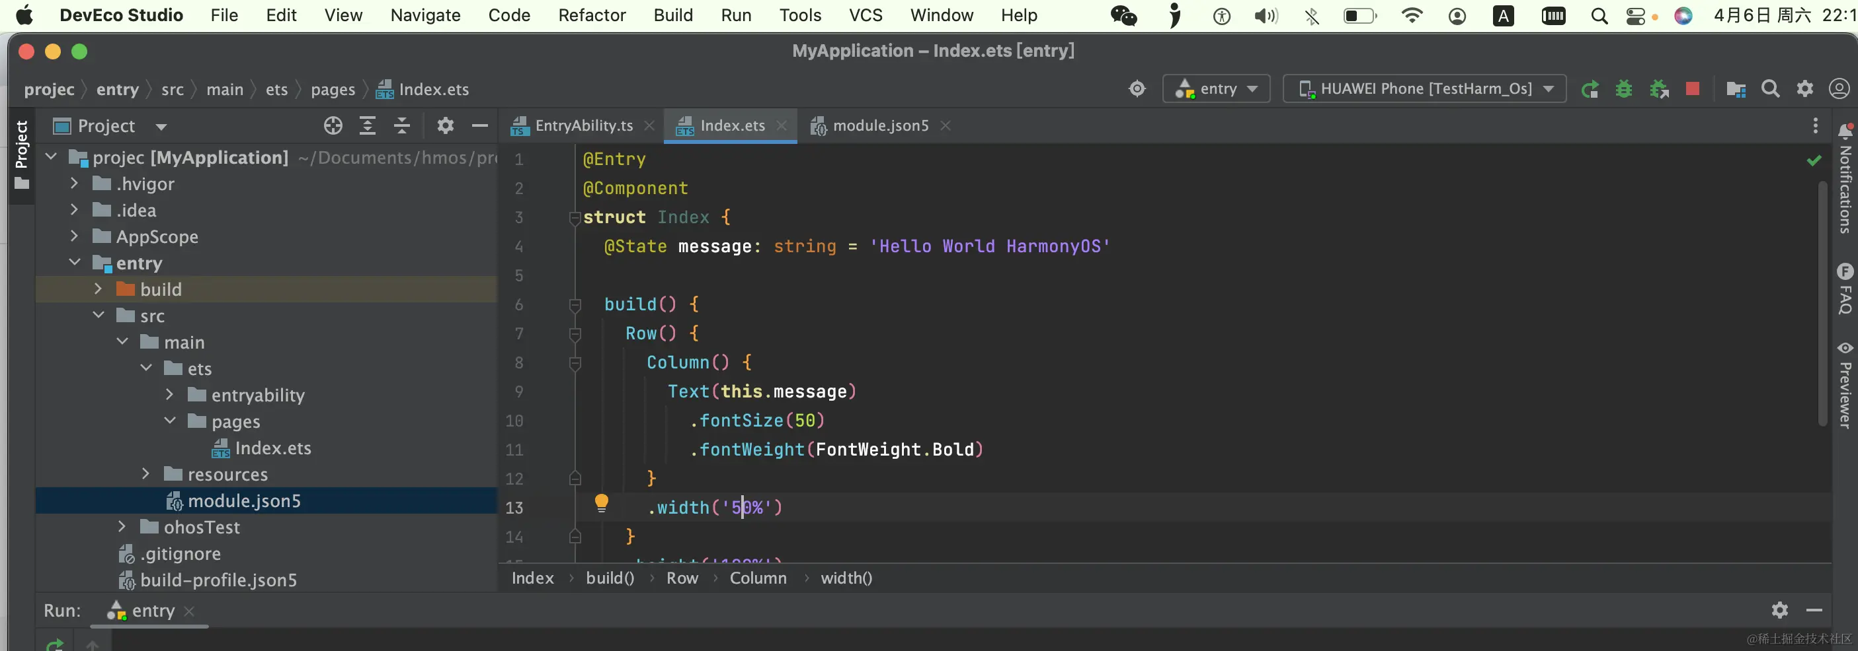Open Wi-Fi status in menu bar

(x=1412, y=15)
